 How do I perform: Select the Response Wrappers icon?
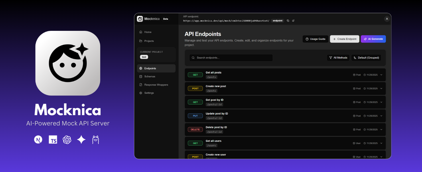[141, 85]
